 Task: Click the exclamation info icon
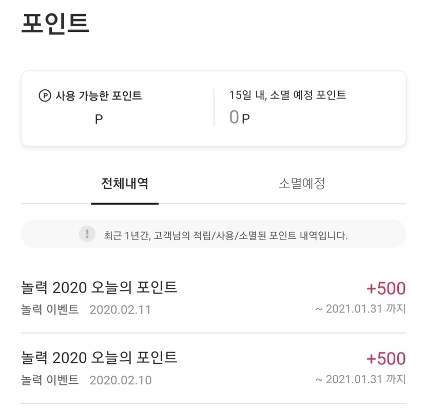click(87, 234)
